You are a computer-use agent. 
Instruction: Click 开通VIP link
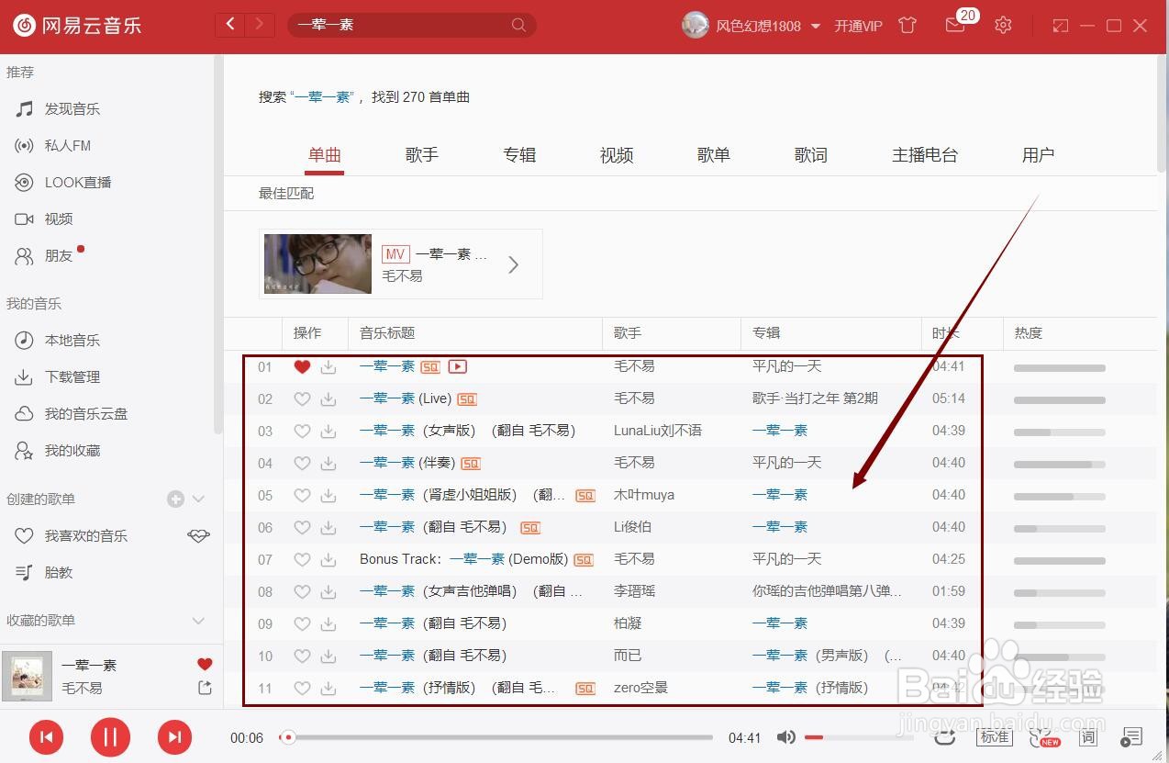858,27
